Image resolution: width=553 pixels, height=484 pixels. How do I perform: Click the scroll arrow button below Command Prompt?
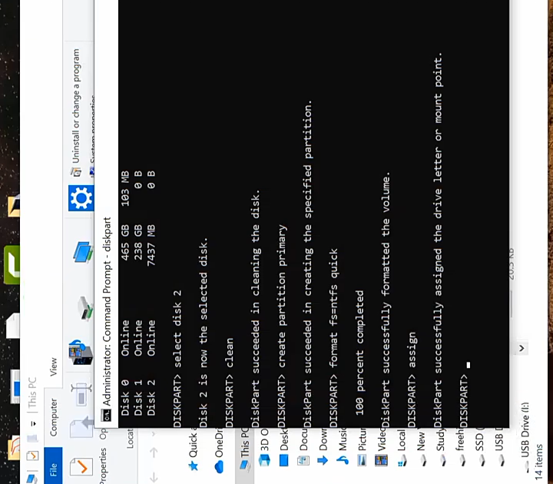tap(522, 348)
